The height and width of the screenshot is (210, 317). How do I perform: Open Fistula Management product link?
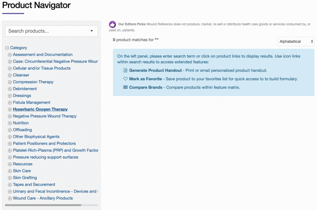pos(31,102)
